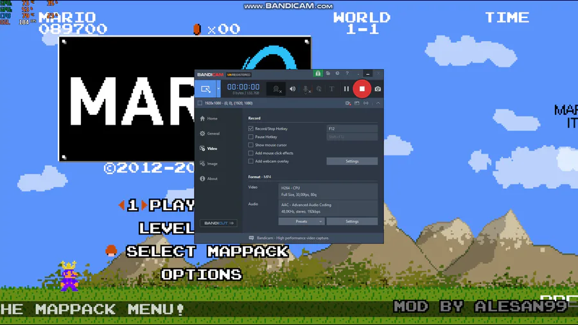Image resolution: width=578 pixels, height=325 pixels.
Task: Open Bandicam help question mark
Action: coord(347,73)
